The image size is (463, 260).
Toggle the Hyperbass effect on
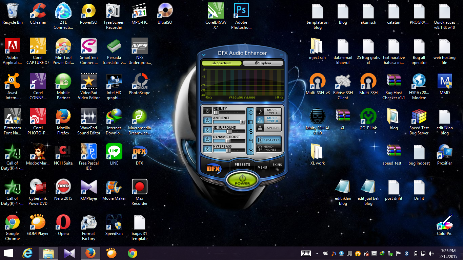click(207, 148)
